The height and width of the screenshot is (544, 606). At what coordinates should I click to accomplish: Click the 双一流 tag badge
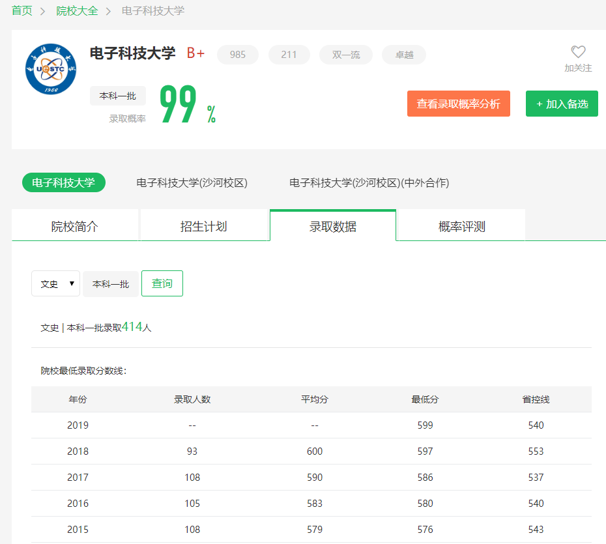(x=346, y=55)
